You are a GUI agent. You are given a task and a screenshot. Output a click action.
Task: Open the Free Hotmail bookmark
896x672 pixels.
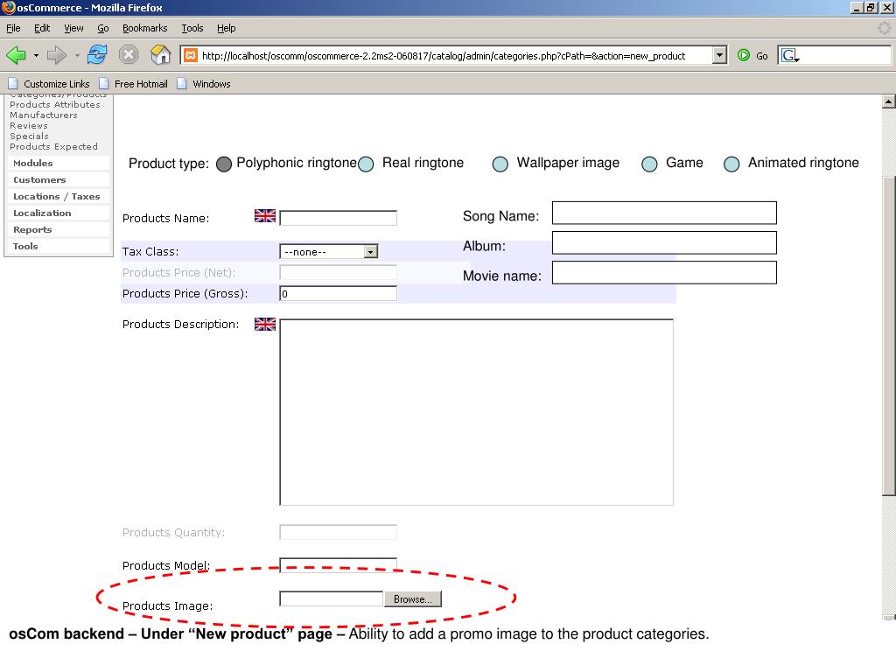[134, 83]
